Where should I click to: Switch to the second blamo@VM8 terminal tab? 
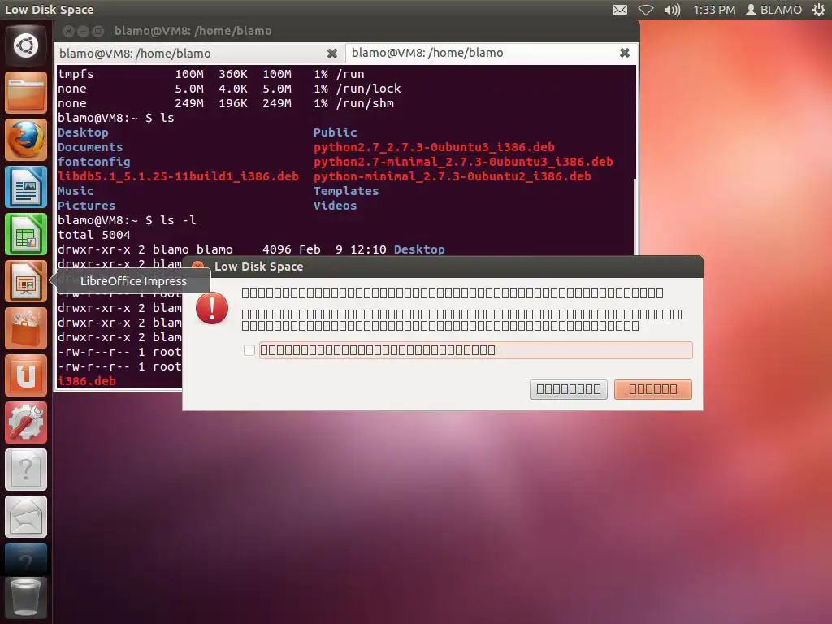click(x=491, y=53)
